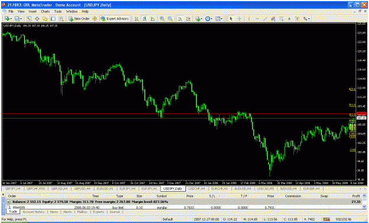Open the Journal terminal tab
The width and height of the screenshot is (369, 223).
point(115,212)
